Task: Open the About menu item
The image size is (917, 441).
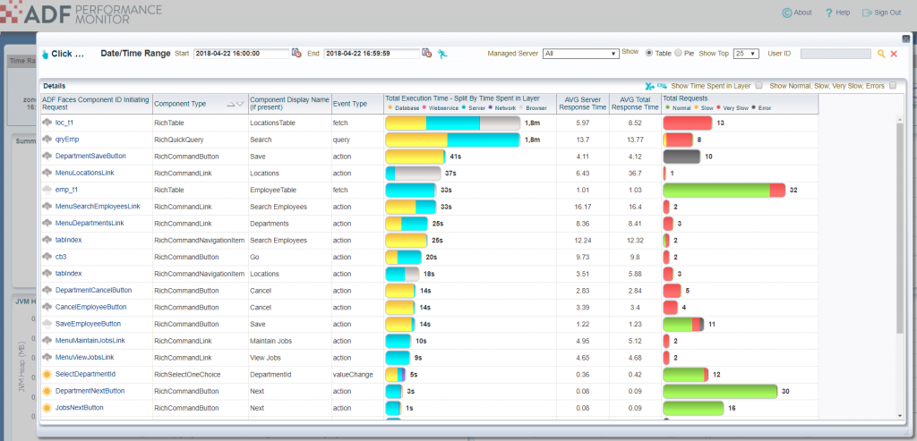Action: point(795,13)
